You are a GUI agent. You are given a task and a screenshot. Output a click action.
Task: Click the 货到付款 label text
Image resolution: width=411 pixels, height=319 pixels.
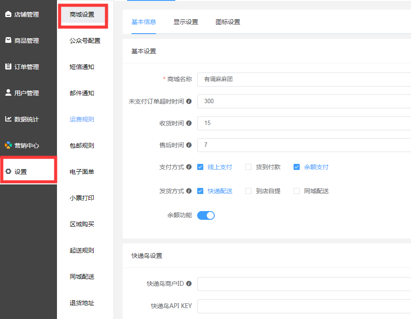pos(268,167)
